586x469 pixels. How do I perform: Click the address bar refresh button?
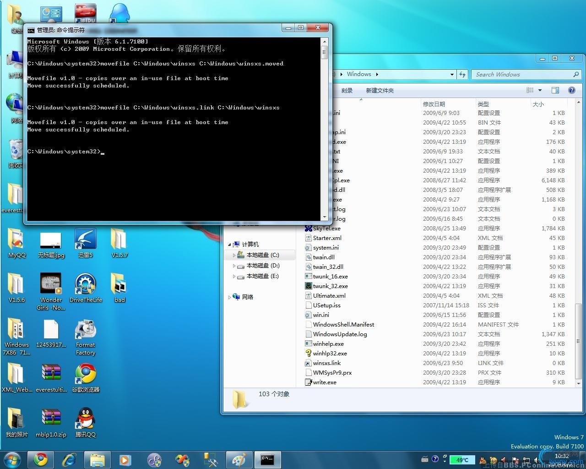coord(462,74)
